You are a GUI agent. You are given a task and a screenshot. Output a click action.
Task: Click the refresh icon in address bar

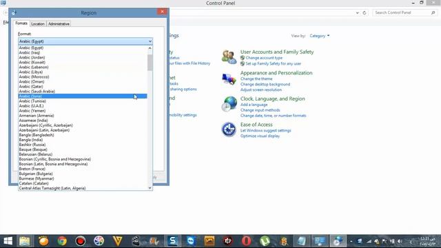(x=365, y=12)
